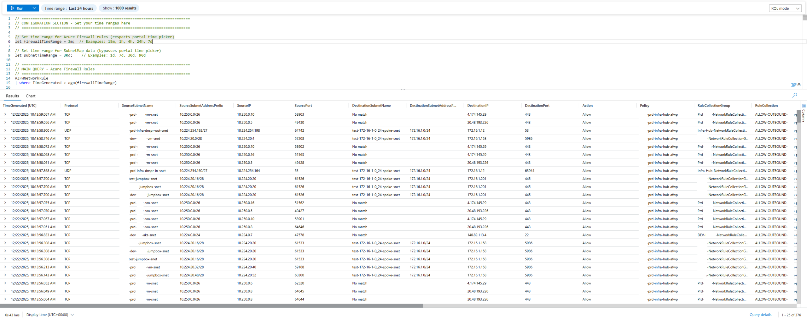Expand the row at 10:13:56.833 AM
The image size is (807, 320).
(x=5, y=235)
